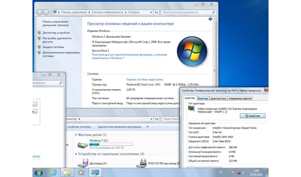Click Show Desktop button at taskbar end
301x177 pixels.
267,173
